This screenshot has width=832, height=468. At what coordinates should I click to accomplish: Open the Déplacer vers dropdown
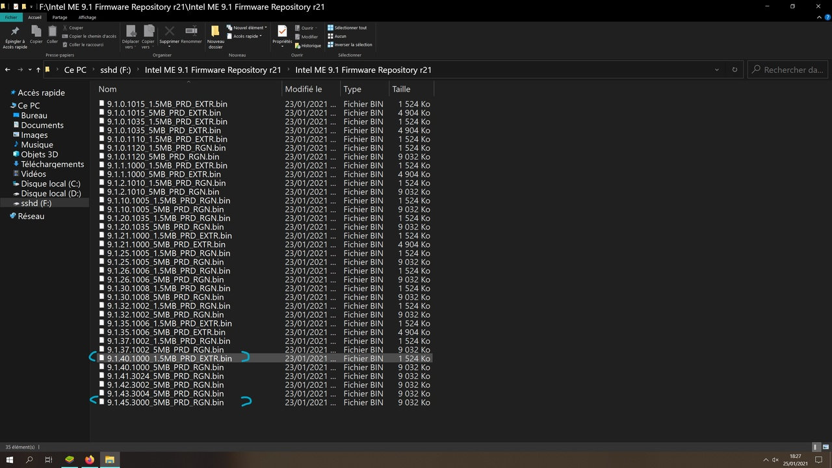[x=130, y=38]
